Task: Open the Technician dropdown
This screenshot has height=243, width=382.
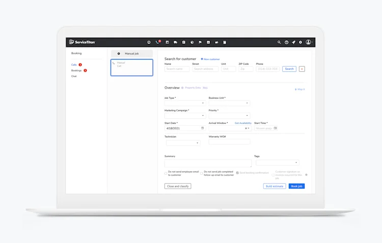Action: tap(183, 143)
